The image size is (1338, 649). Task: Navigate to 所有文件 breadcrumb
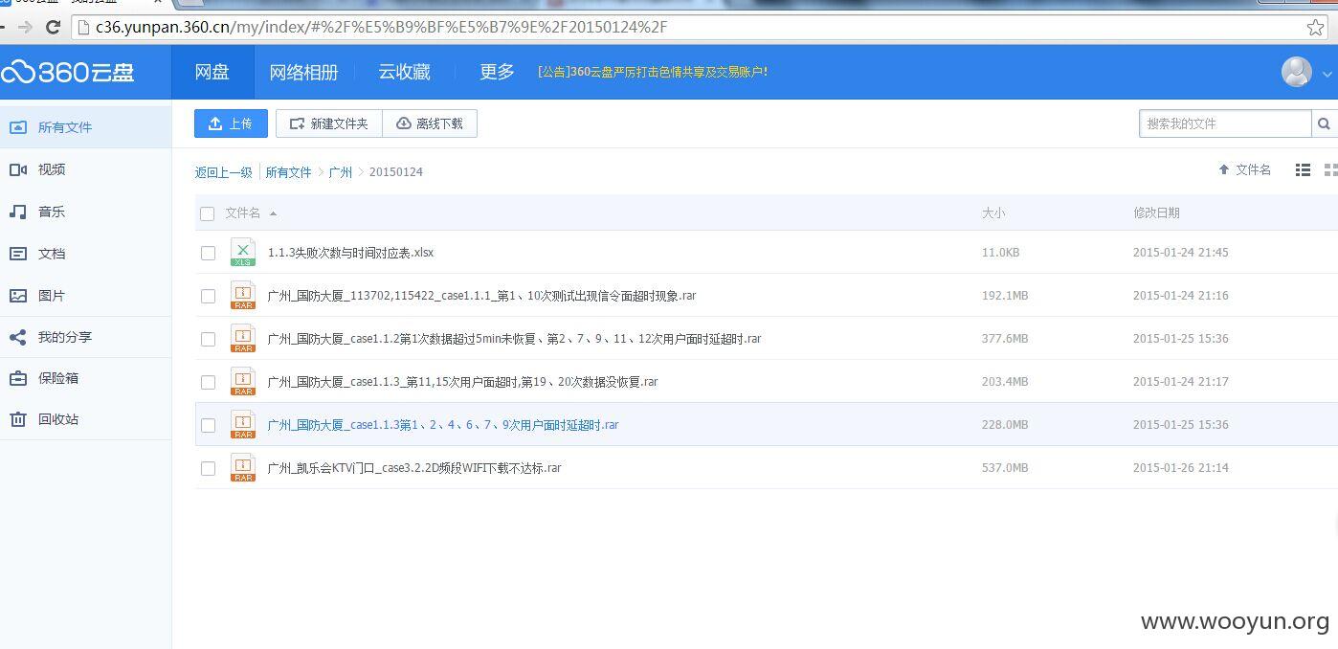tap(288, 172)
